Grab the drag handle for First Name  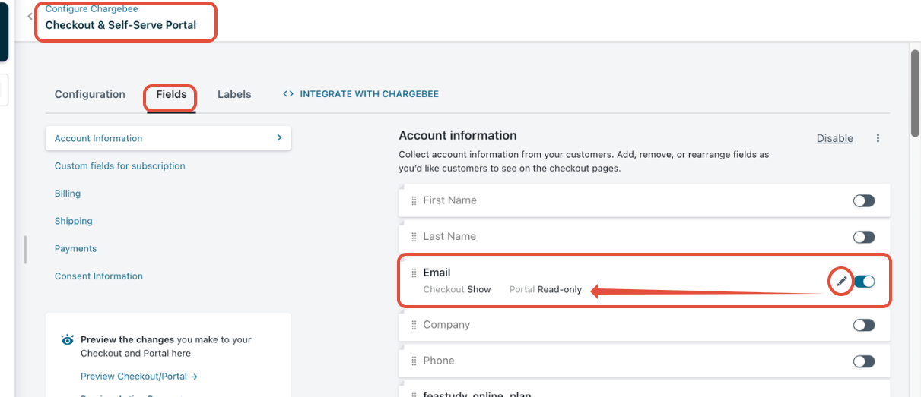414,200
